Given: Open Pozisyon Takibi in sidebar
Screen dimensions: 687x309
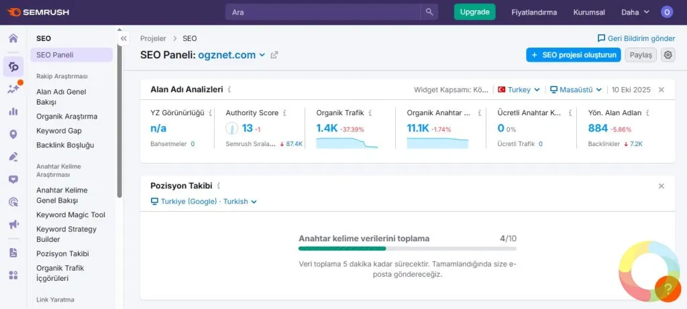Looking at the screenshot, I should click(x=62, y=254).
